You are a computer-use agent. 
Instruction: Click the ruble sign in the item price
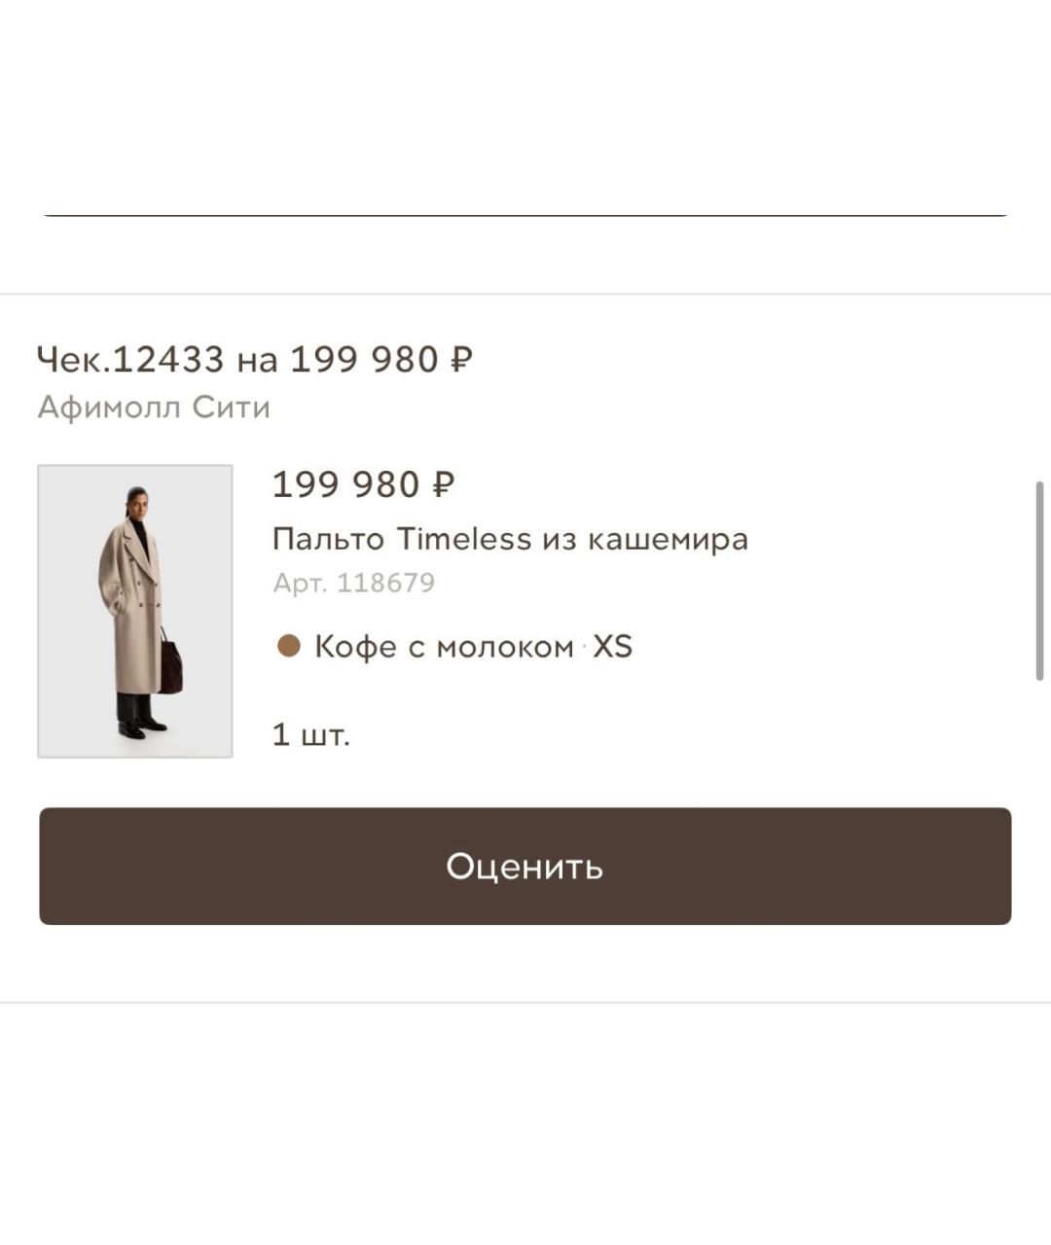(x=443, y=484)
